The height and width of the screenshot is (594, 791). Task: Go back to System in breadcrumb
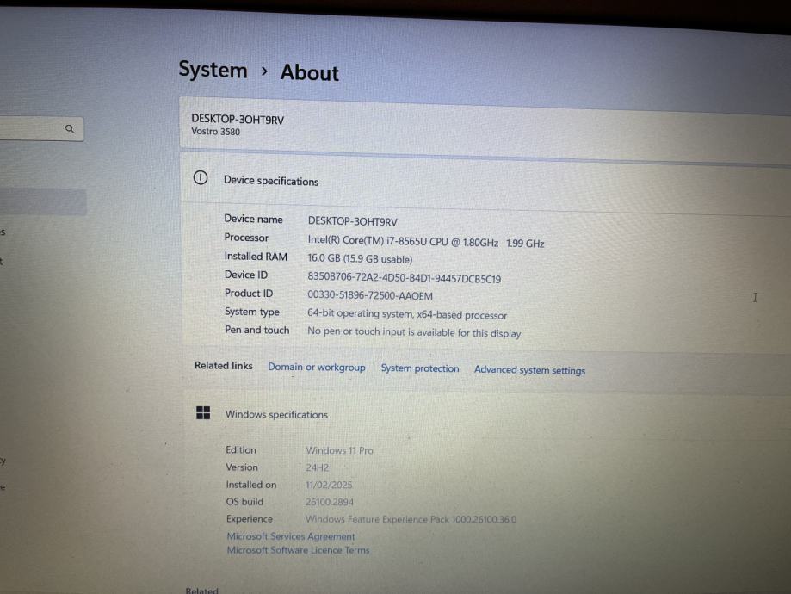(x=213, y=70)
